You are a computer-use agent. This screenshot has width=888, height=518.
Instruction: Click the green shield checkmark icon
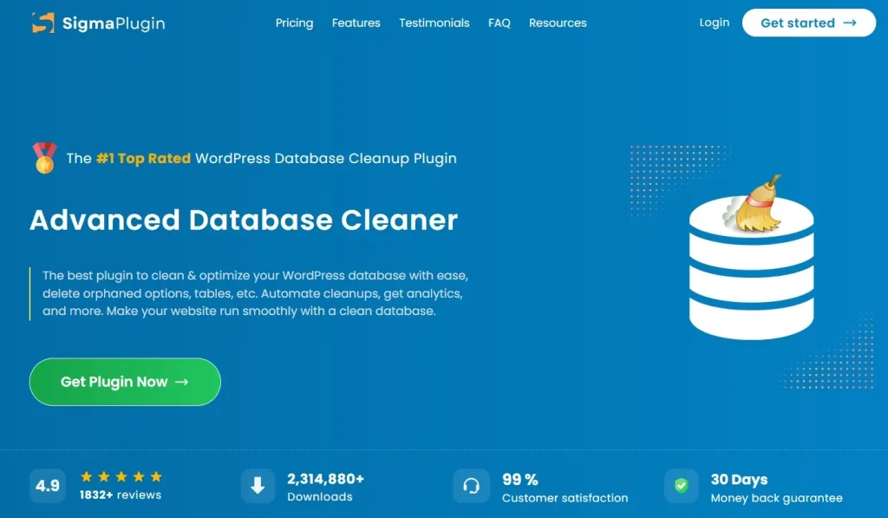tap(682, 486)
